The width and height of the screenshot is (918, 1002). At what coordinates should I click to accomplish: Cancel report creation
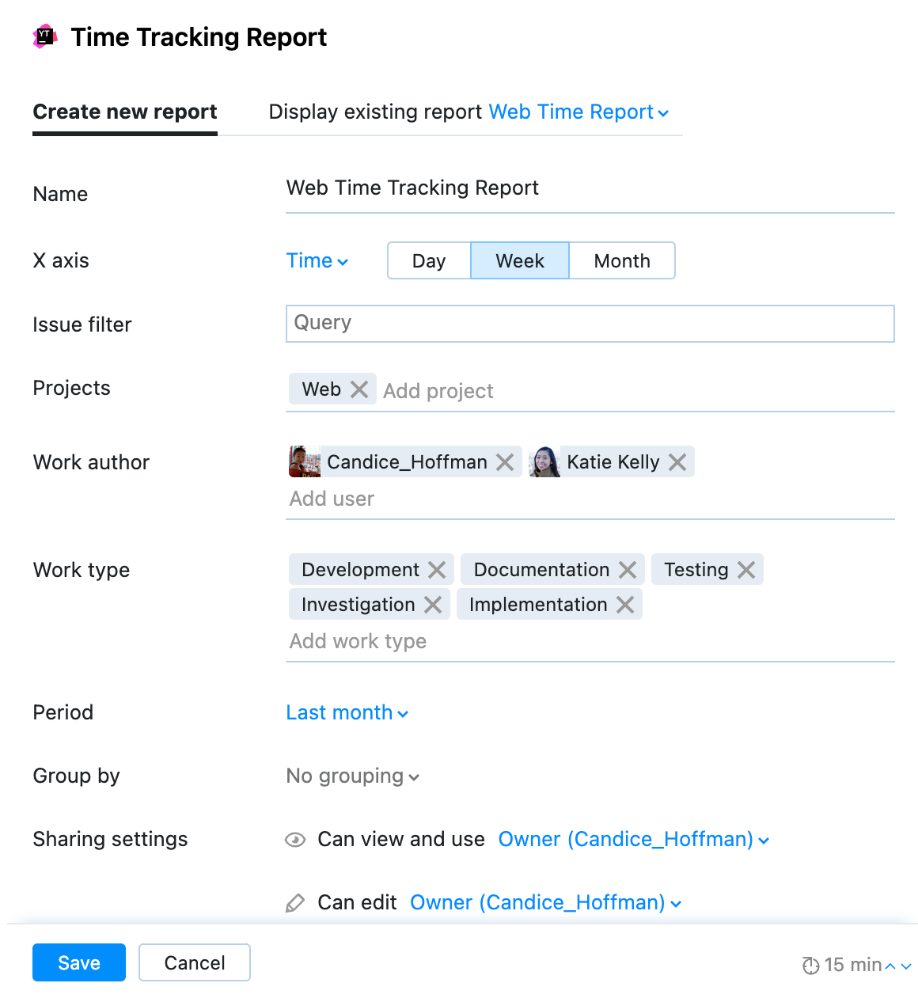click(194, 962)
